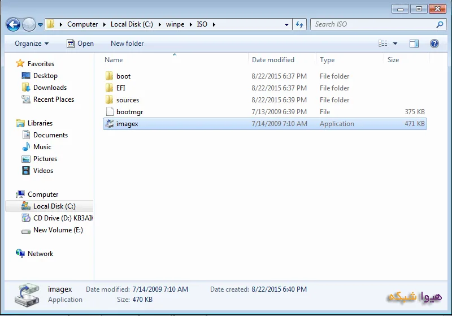Click the Back navigation arrow
The width and height of the screenshot is (452, 316).
click(x=13, y=24)
